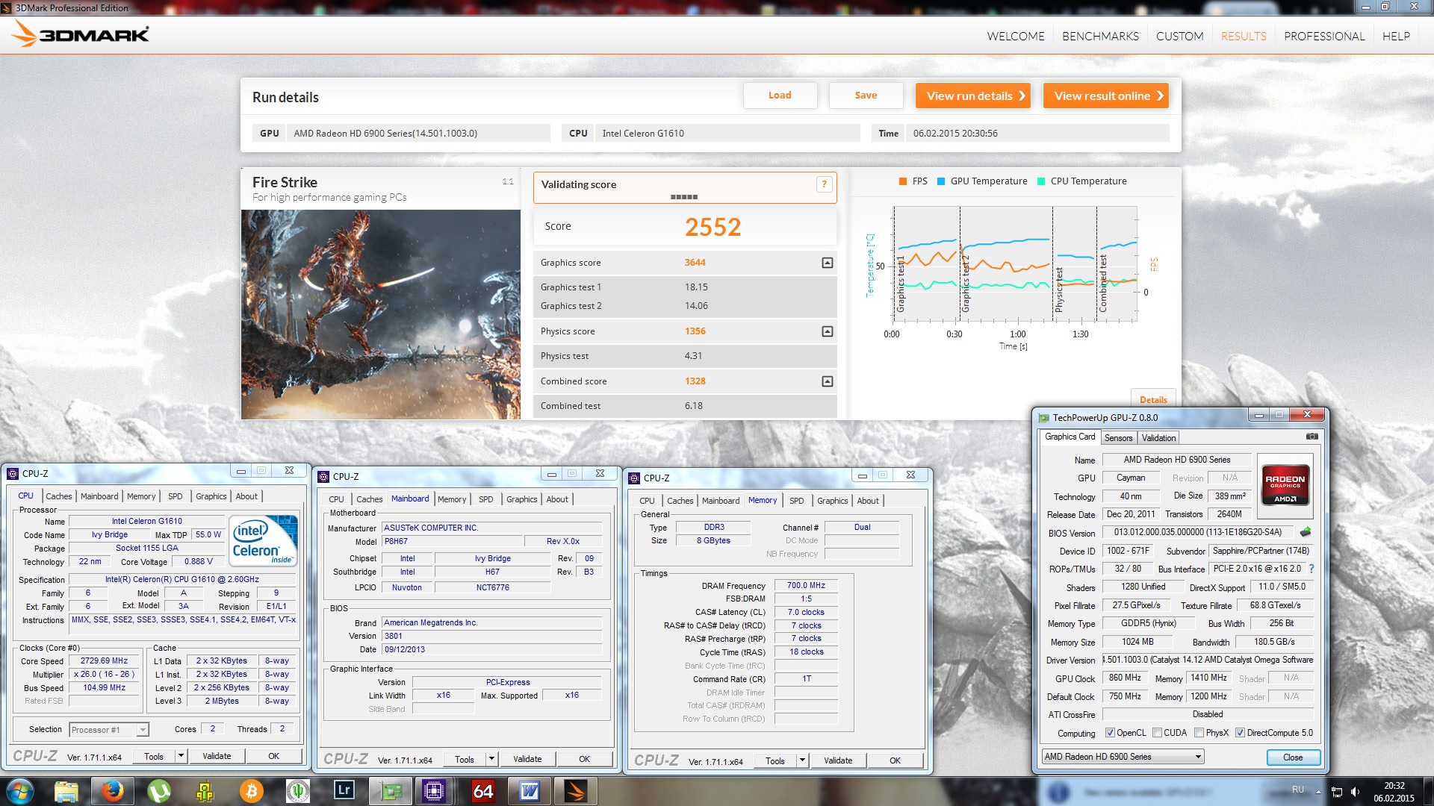Expand the Combined score details

tap(827, 381)
